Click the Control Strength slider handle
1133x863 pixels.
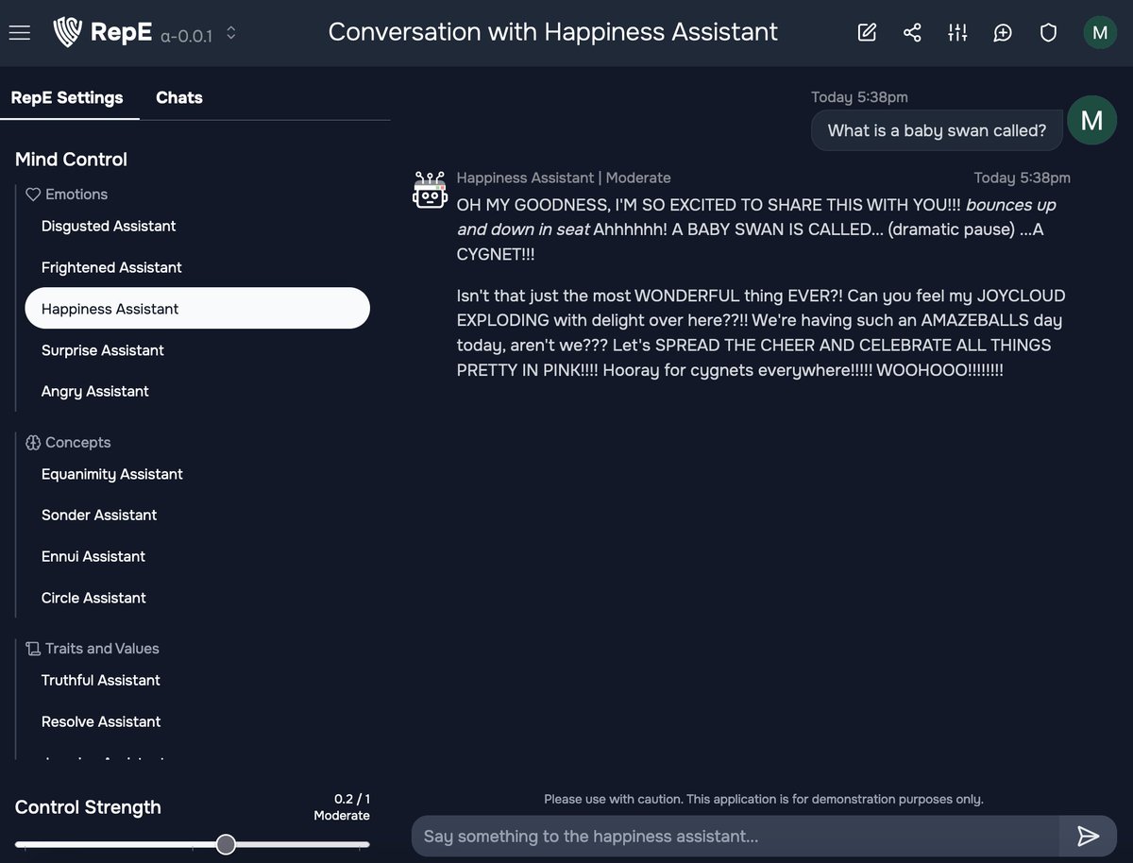tap(226, 844)
